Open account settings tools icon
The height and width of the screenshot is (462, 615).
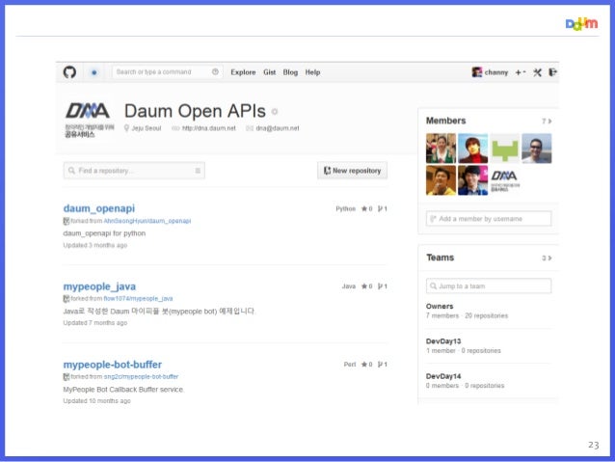pyautogui.click(x=537, y=72)
